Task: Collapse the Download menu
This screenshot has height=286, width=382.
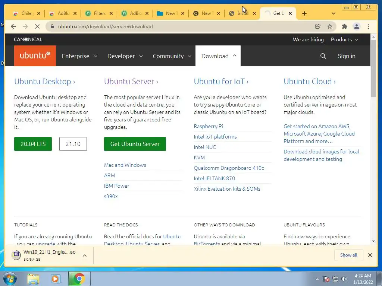Action: point(218,56)
